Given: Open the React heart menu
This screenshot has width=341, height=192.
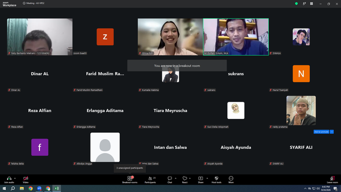Looking at the screenshot, I should point(185,180).
